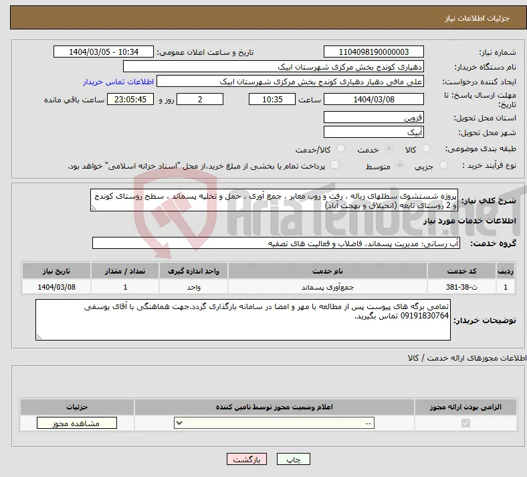The width and height of the screenshot is (527, 477).
Task: Click the request creator name field
Action: pos(290,82)
